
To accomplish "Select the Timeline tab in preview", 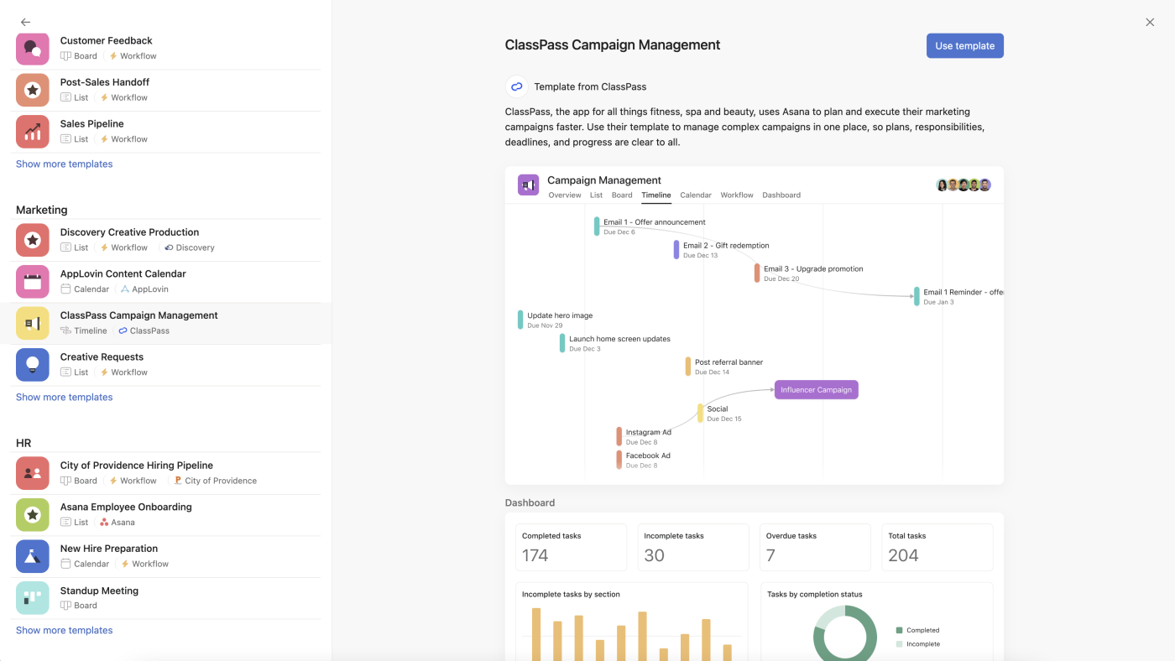I will pos(656,195).
